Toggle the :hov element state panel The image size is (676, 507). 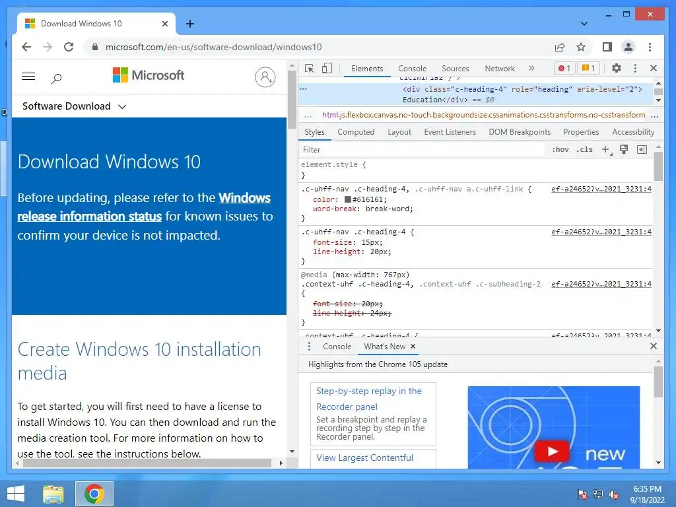560,150
